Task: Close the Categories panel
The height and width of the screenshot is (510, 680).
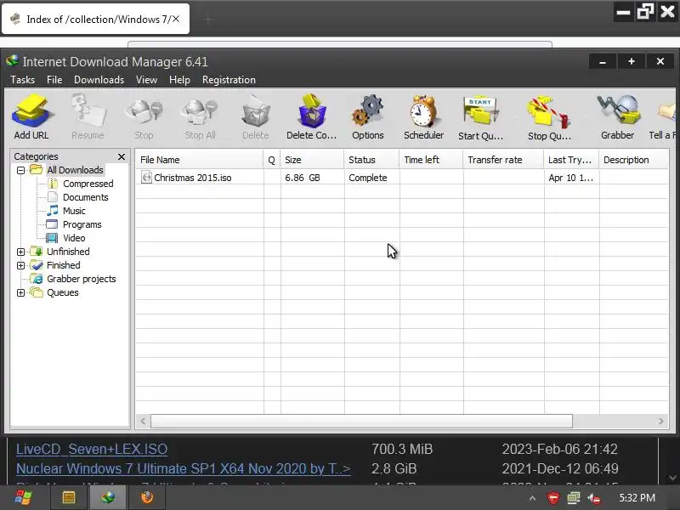Action: tap(122, 156)
